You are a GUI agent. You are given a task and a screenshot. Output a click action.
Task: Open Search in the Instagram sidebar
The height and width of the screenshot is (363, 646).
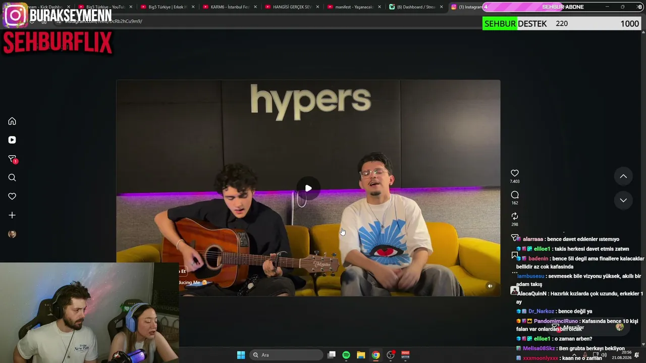point(12,177)
